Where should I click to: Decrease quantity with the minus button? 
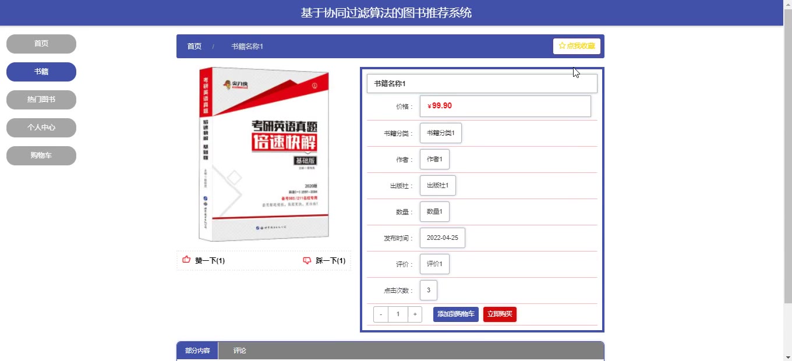click(381, 314)
